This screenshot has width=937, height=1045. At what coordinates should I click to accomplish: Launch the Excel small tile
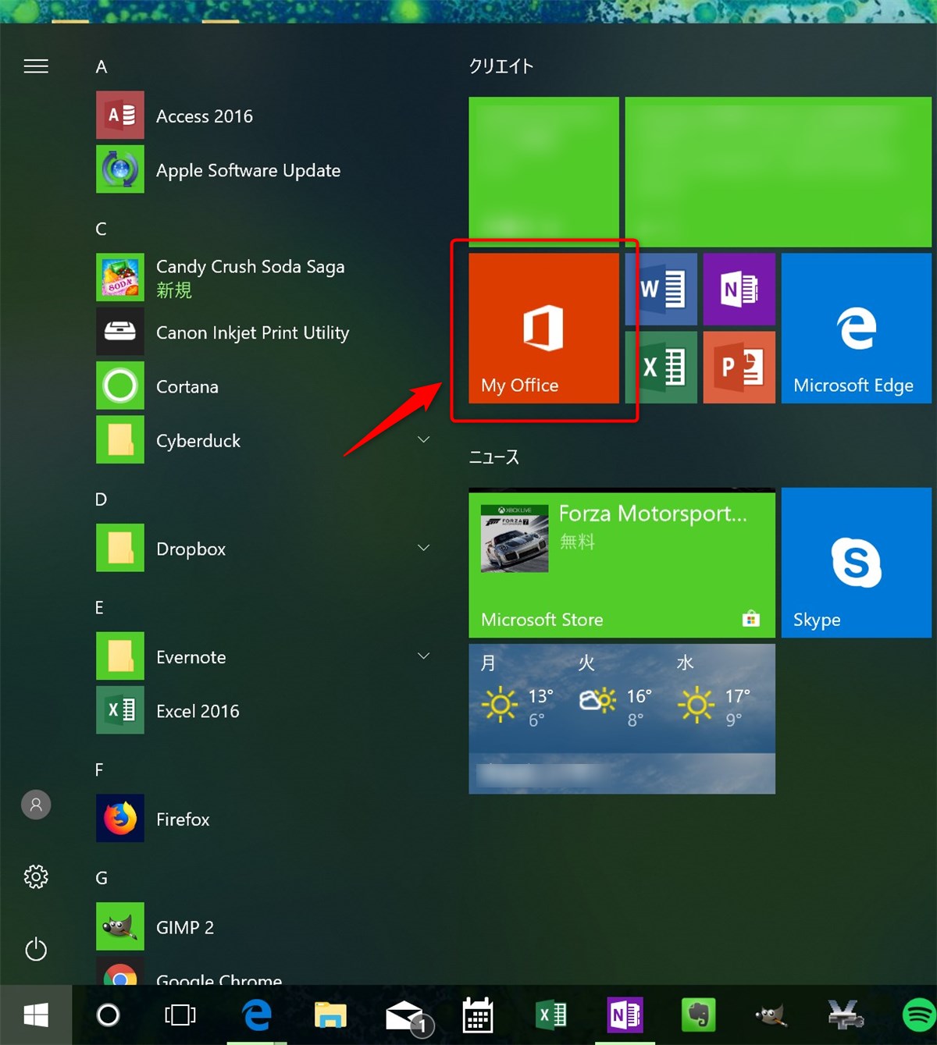click(661, 367)
